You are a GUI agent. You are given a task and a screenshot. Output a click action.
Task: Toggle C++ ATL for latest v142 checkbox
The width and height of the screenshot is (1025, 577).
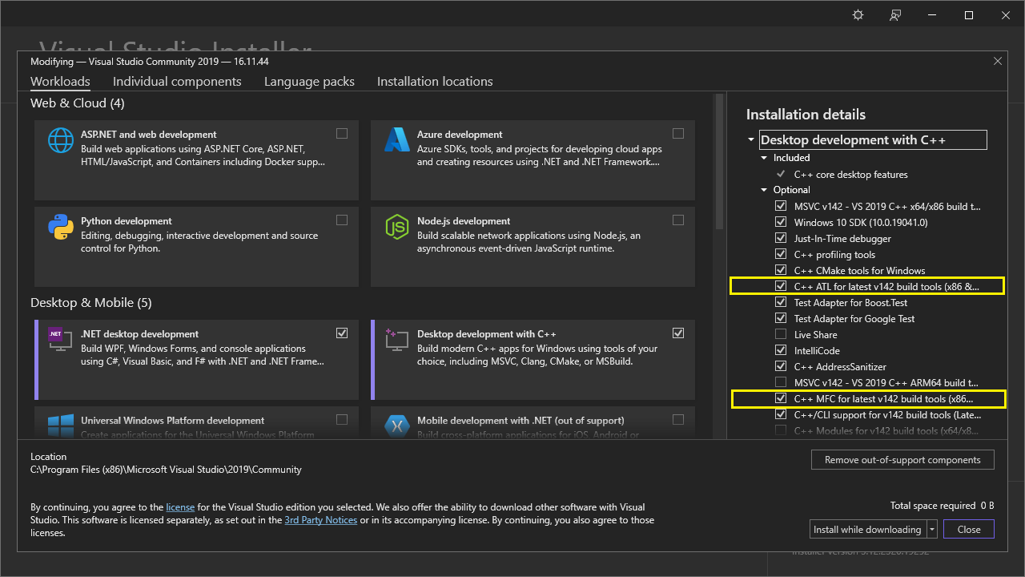[781, 286]
